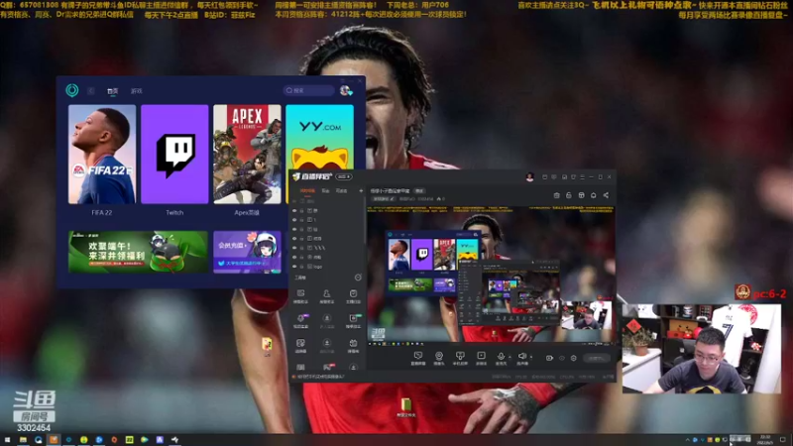Toggle visibility of layer "logo"
The width and height of the screenshot is (793, 446).
point(294,267)
